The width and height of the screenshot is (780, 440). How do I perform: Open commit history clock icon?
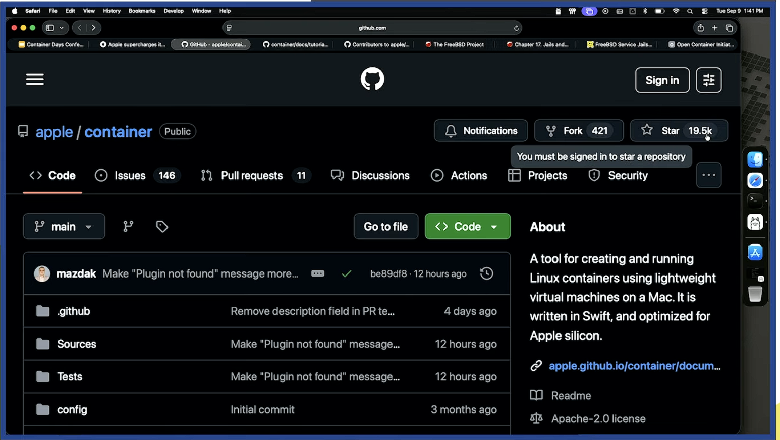[486, 273]
